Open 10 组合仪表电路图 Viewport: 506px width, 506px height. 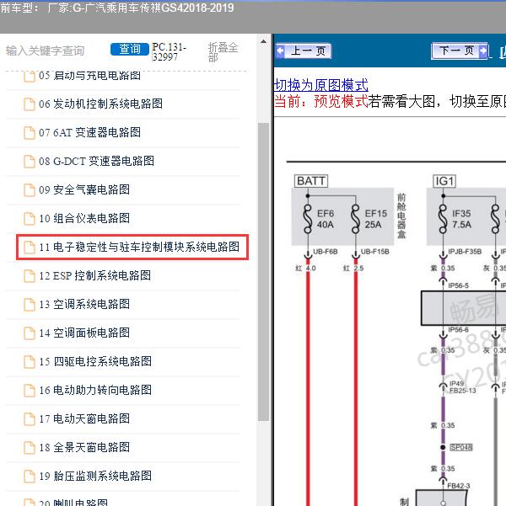(84, 218)
